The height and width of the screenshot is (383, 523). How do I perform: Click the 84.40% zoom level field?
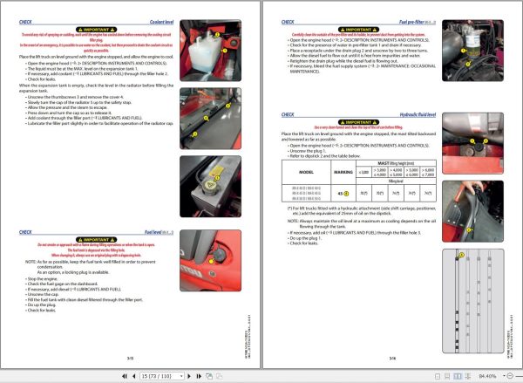pyautogui.click(x=488, y=376)
